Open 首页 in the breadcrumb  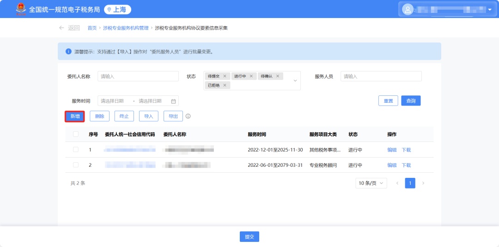(92, 28)
